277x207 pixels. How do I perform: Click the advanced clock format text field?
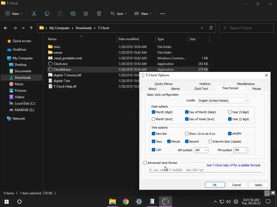[x=205, y=170]
